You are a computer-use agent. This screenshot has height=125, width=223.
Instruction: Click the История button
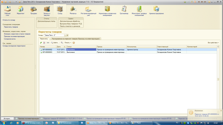point(7,118)
